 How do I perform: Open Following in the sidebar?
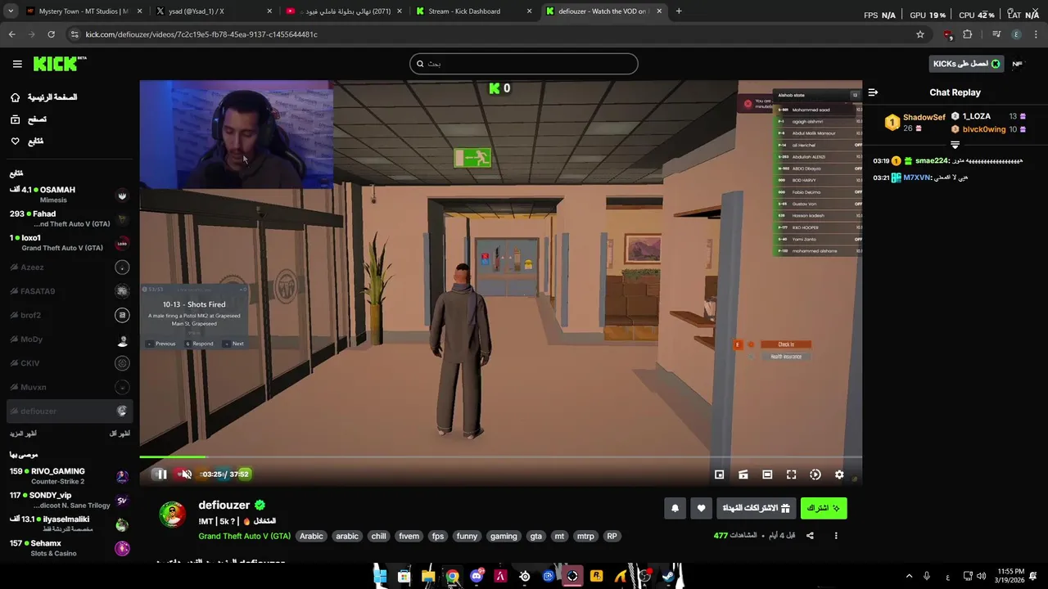pyautogui.click(x=28, y=142)
